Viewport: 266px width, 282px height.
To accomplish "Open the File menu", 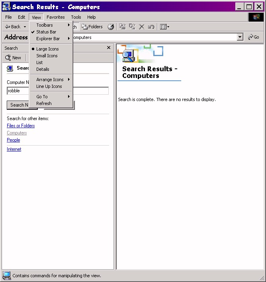I will [8, 17].
